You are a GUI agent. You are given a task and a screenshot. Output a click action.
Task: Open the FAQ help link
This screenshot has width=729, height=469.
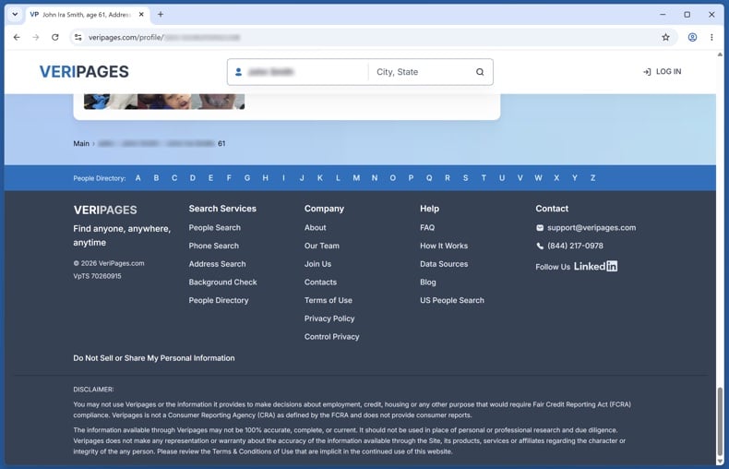tap(427, 227)
